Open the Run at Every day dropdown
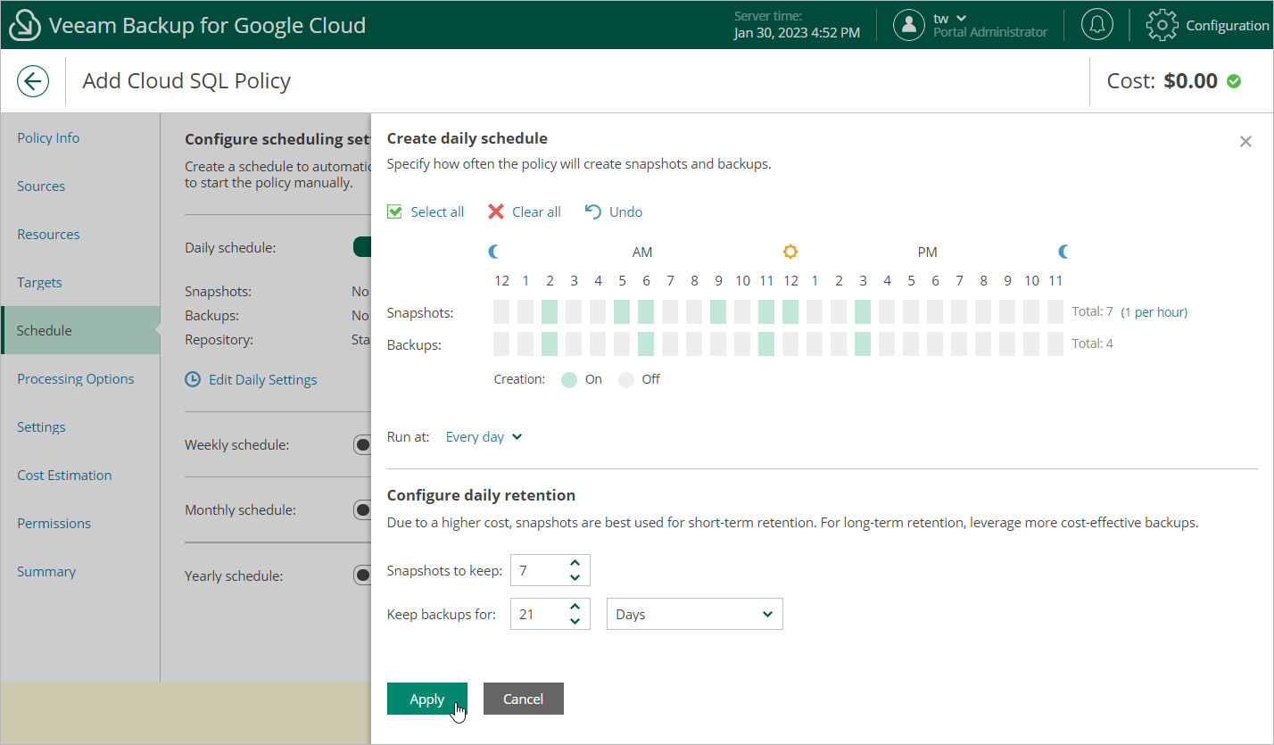Image resolution: width=1274 pixels, height=745 pixels. click(x=484, y=437)
